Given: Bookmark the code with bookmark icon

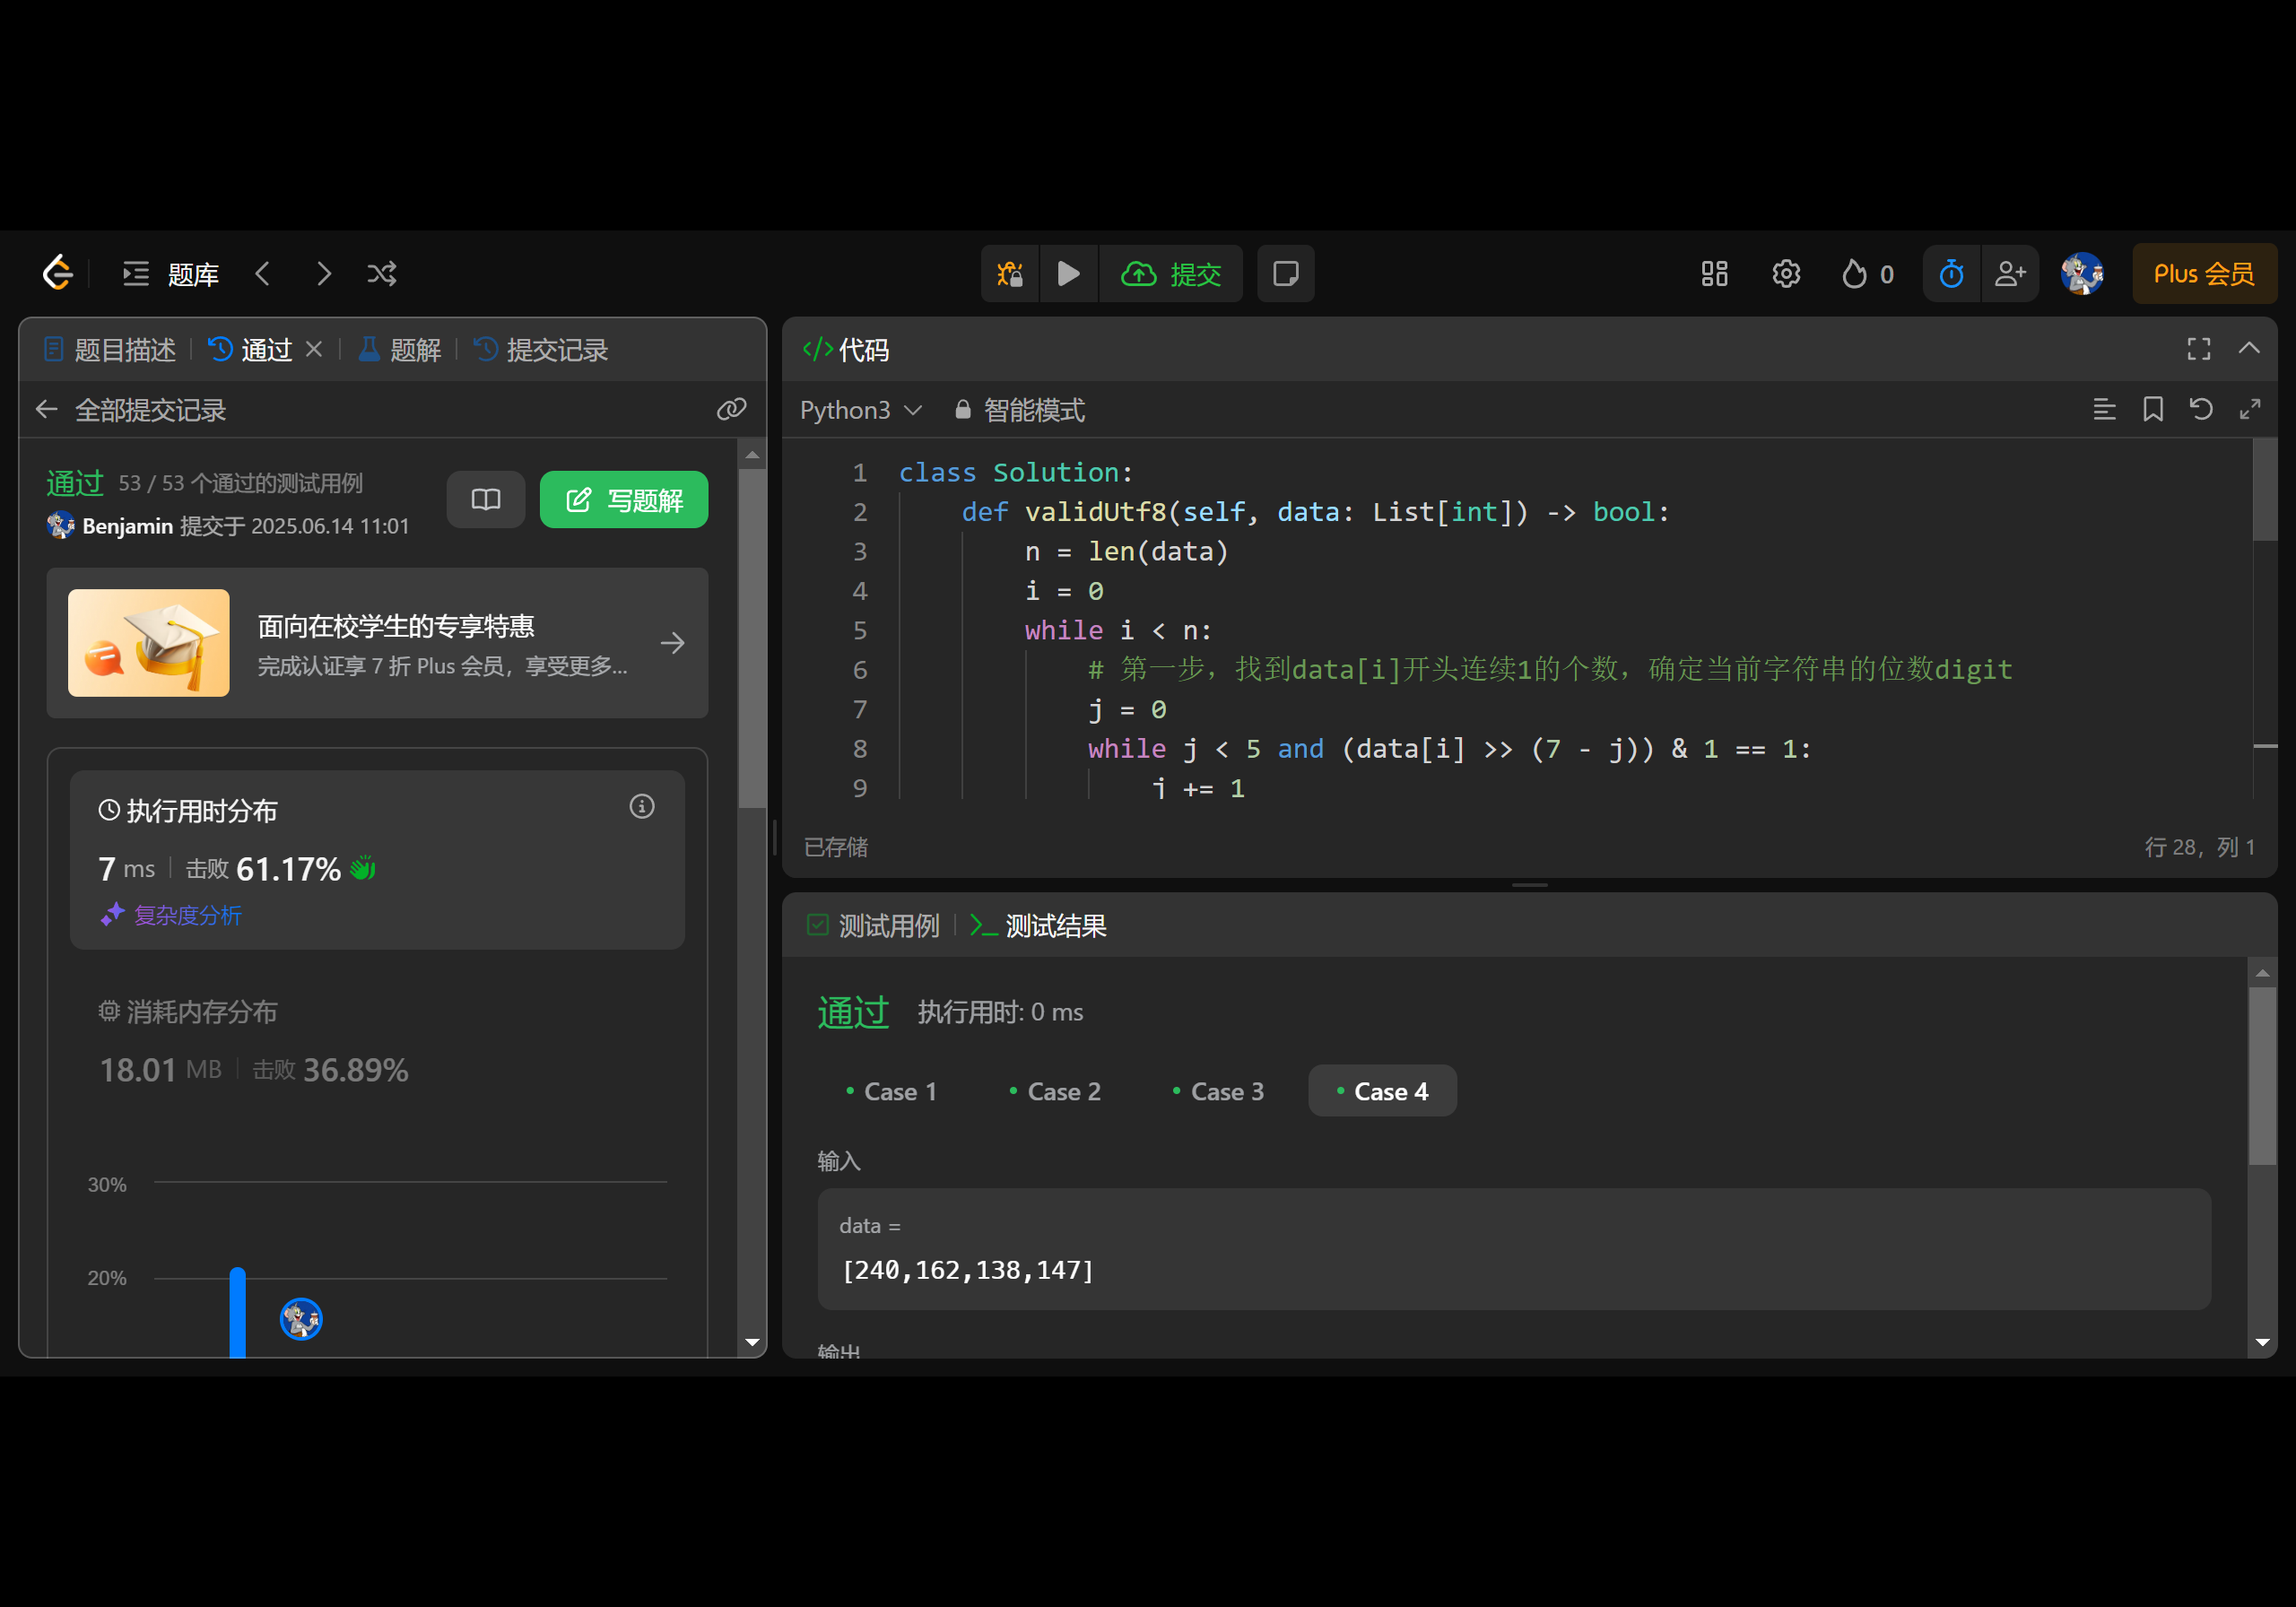Looking at the screenshot, I should tap(2152, 409).
